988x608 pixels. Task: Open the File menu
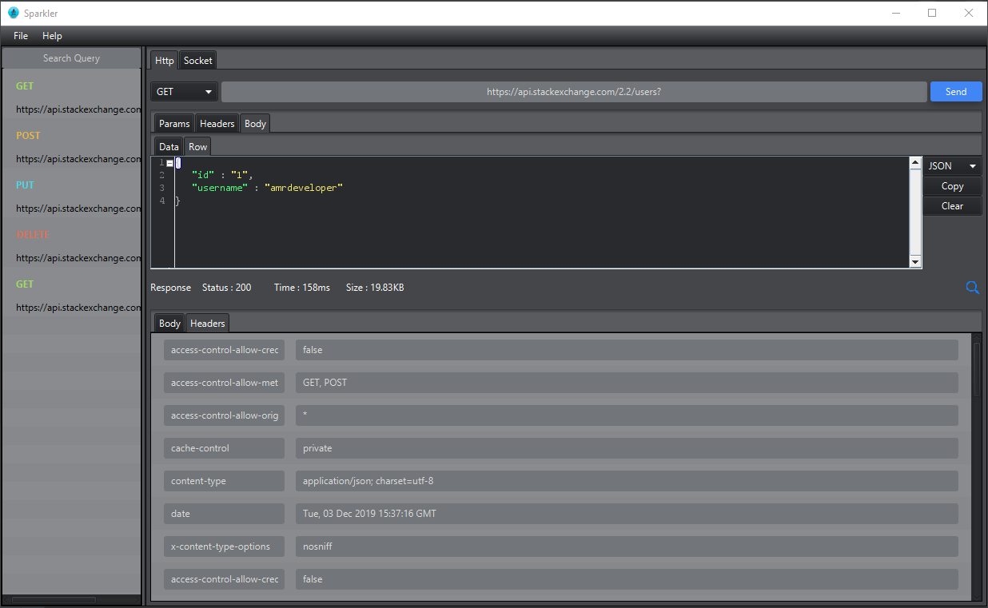tap(21, 36)
